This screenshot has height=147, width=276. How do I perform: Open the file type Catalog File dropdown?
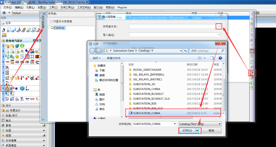click(x=200, y=124)
